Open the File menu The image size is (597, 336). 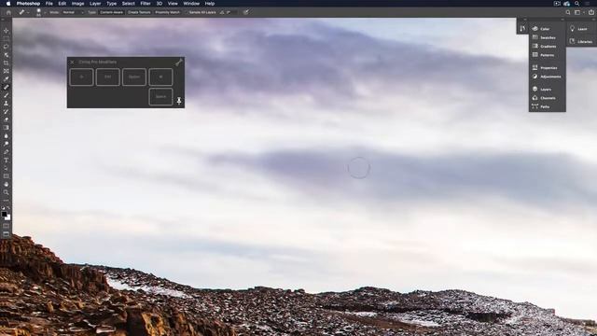pyautogui.click(x=49, y=4)
